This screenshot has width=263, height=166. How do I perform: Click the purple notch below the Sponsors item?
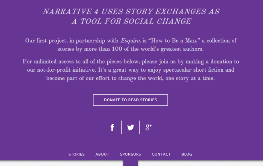pyautogui.click(x=131, y=163)
